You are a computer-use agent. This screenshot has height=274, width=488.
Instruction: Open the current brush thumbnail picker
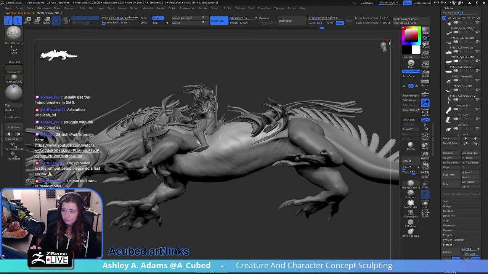pos(14,35)
